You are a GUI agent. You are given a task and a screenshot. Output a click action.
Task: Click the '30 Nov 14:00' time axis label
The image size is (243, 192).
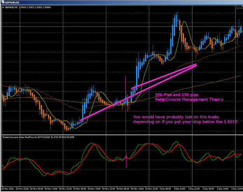[x=137, y=189]
